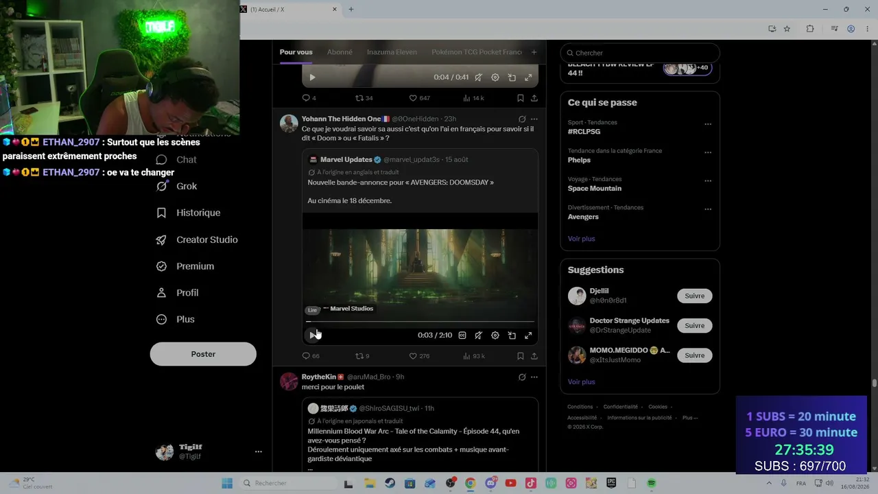Open account menu dots next to Tigilf
This screenshot has width=878, height=494.
pyautogui.click(x=259, y=451)
